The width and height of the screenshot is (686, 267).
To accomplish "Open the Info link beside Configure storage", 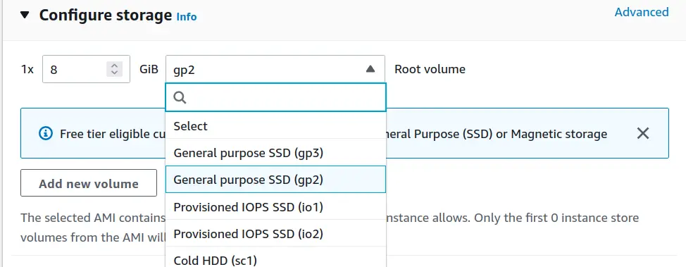I will pyautogui.click(x=187, y=17).
